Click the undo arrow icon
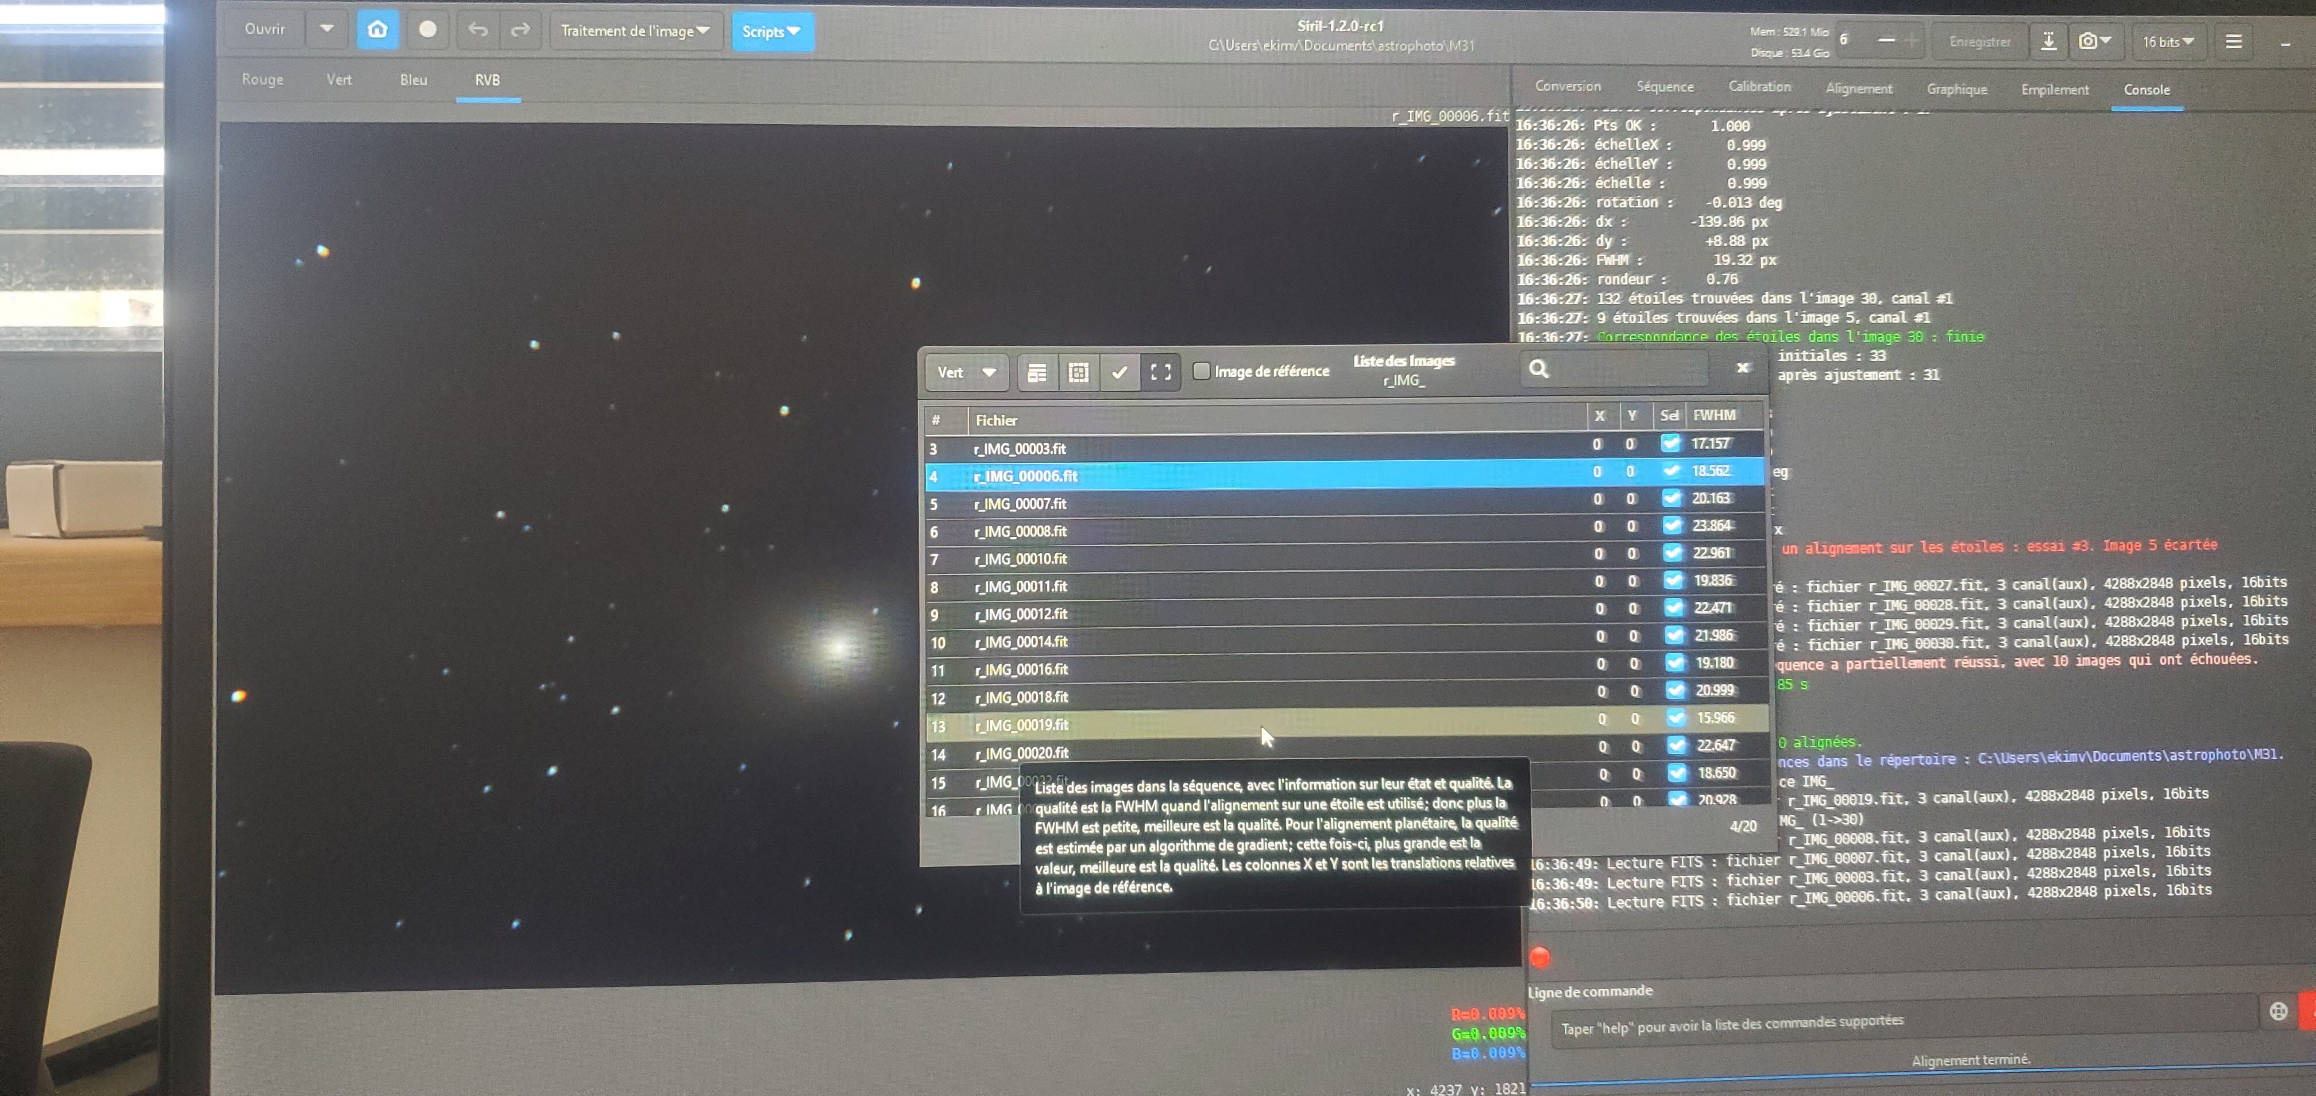Viewport: 2316px width, 1096px height. click(x=477, y=30)
